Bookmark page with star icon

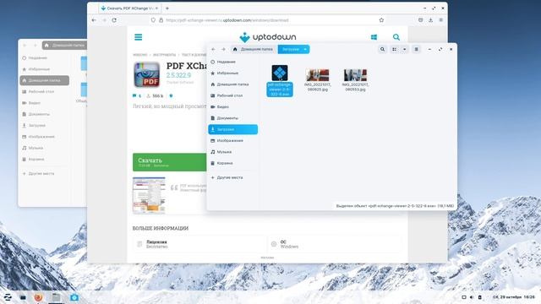pos(381,20)
